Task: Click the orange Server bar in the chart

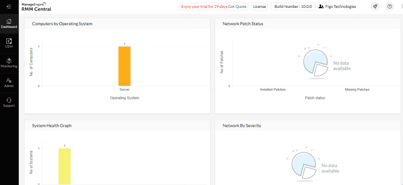Action: coord(124,66)
